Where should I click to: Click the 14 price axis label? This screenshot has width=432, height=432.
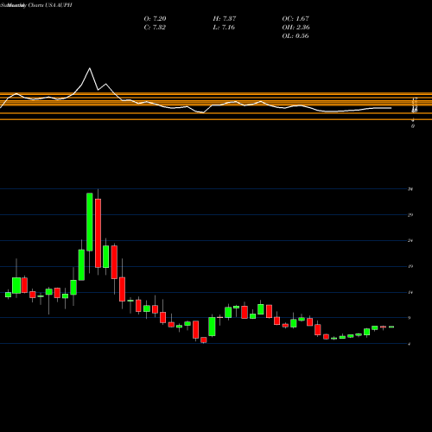410,292
